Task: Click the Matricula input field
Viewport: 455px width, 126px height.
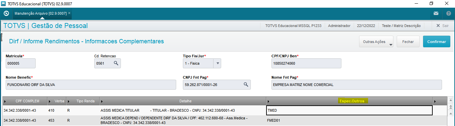Action: pos(21,63)
